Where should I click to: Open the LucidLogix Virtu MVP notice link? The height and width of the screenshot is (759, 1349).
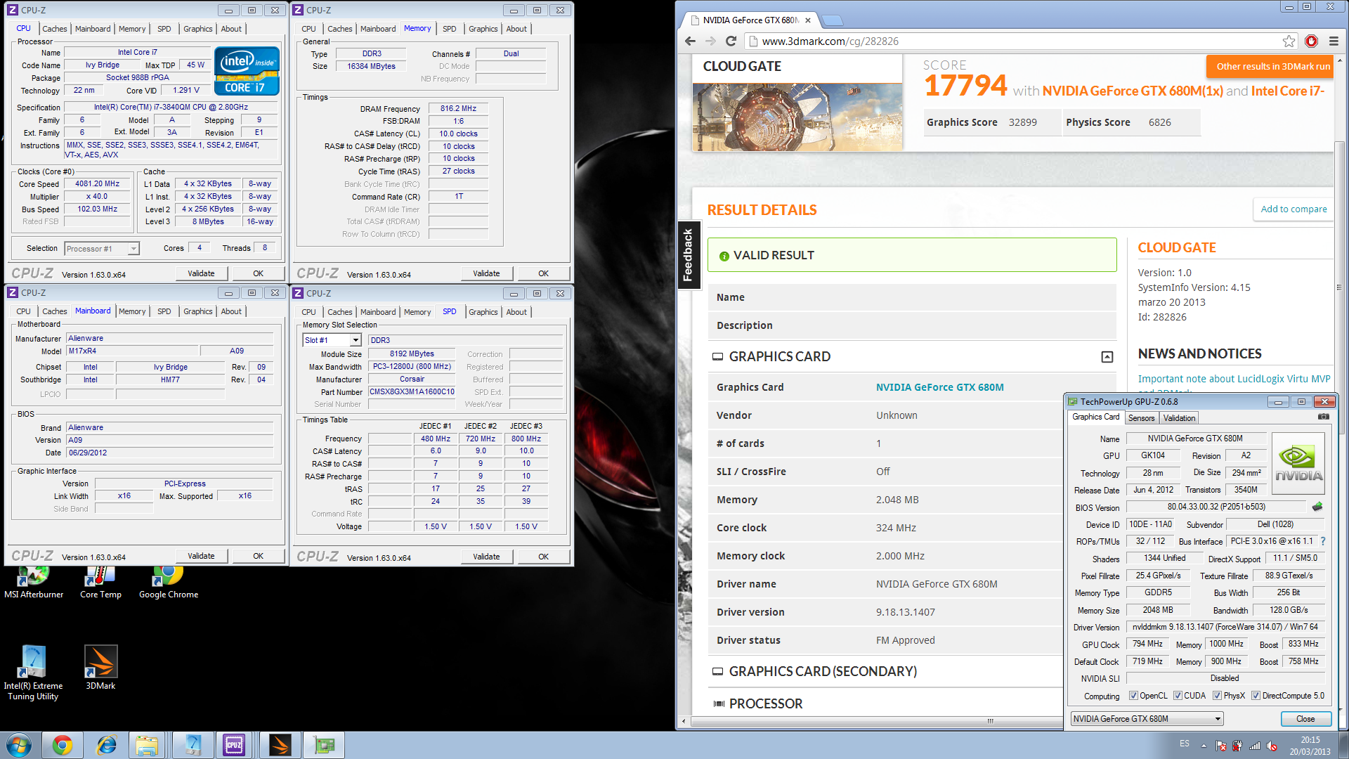click(x=1234, y=379)
